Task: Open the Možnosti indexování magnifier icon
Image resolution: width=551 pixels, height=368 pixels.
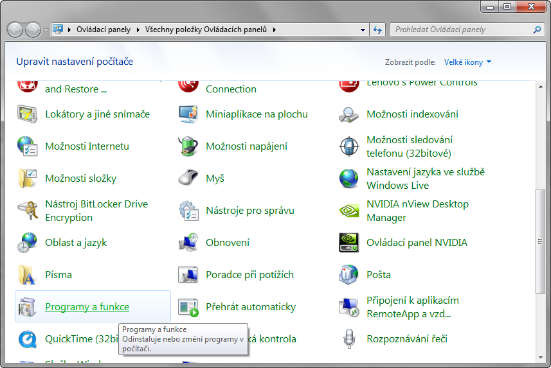Action: coord(348,114)
